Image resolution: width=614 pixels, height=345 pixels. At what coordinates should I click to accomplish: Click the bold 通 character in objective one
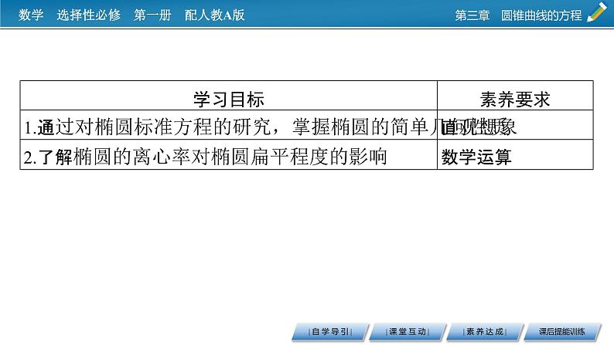44,127
